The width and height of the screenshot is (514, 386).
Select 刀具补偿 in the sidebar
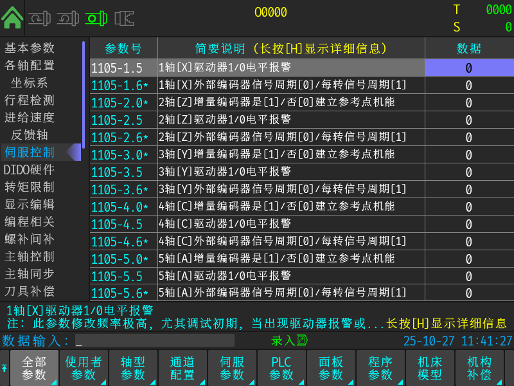(30, 291)
